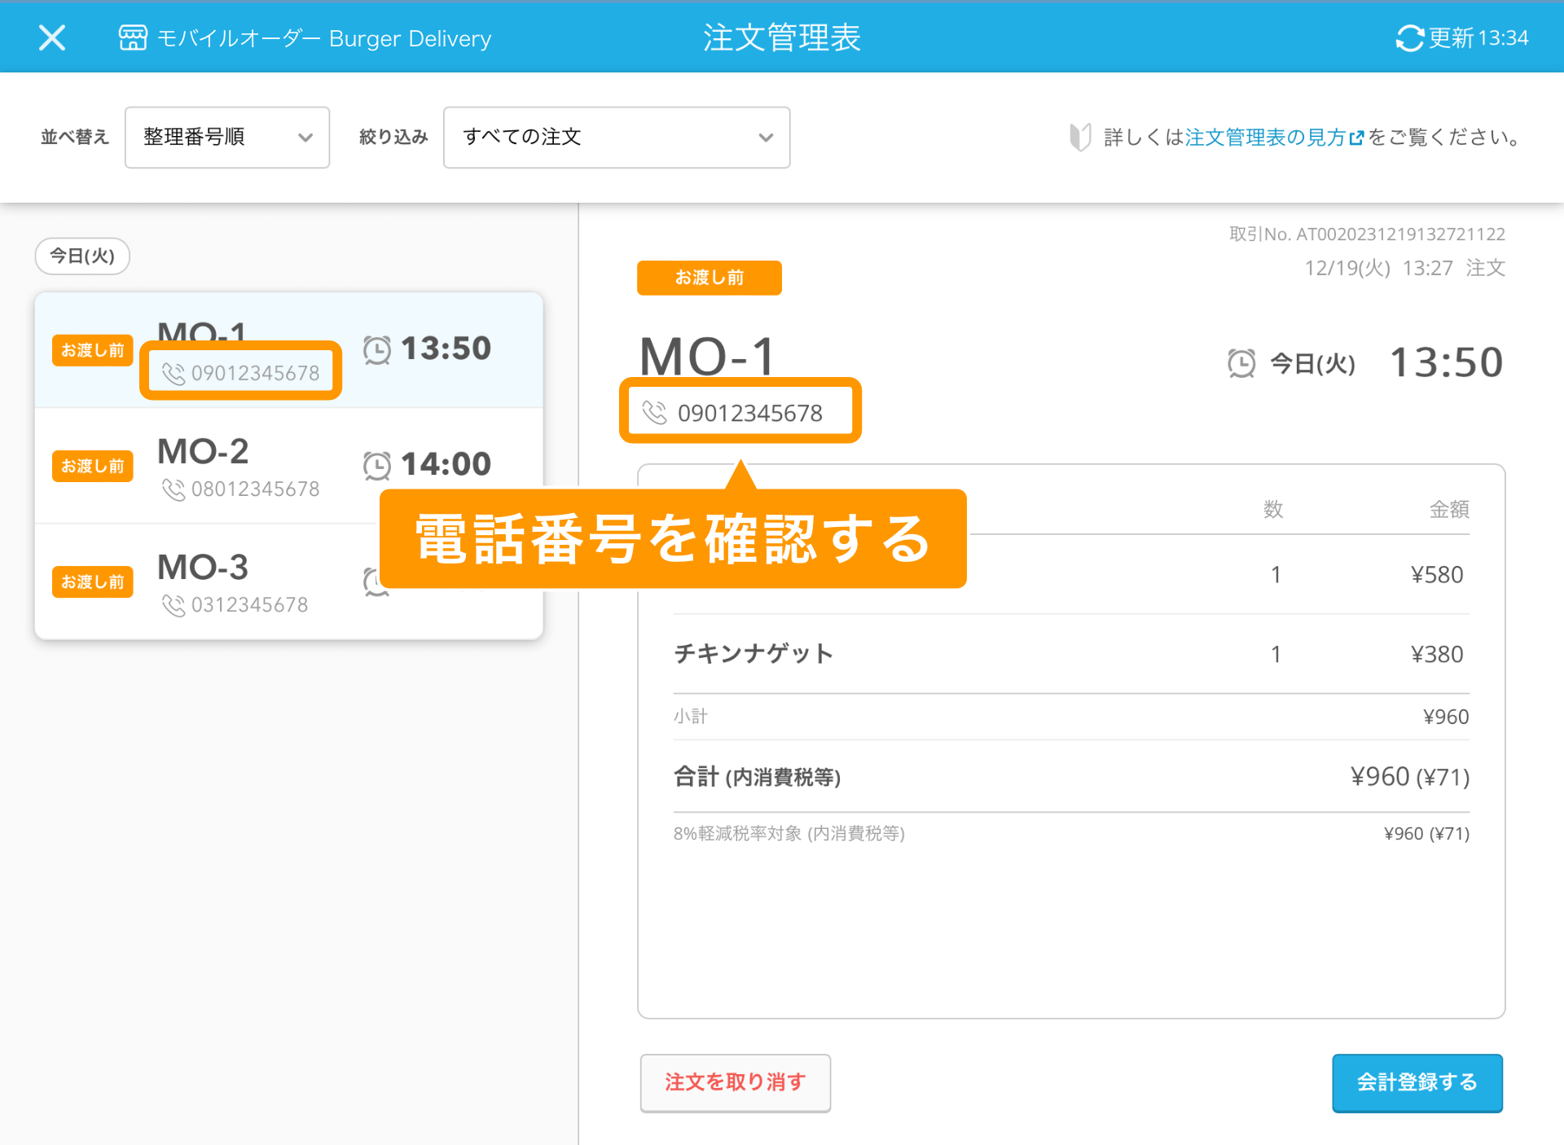The height and width of the screenshot is (1145, 1564).
Task: Click the alarm clock icon beside 14:00
Action: 377,465
